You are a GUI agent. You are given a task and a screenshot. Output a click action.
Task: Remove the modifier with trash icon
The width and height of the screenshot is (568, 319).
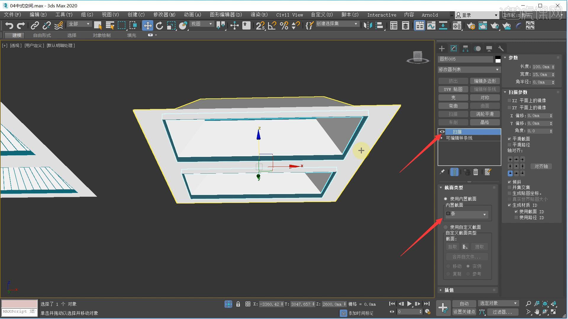pyautogui.click(x=475, y=172)
